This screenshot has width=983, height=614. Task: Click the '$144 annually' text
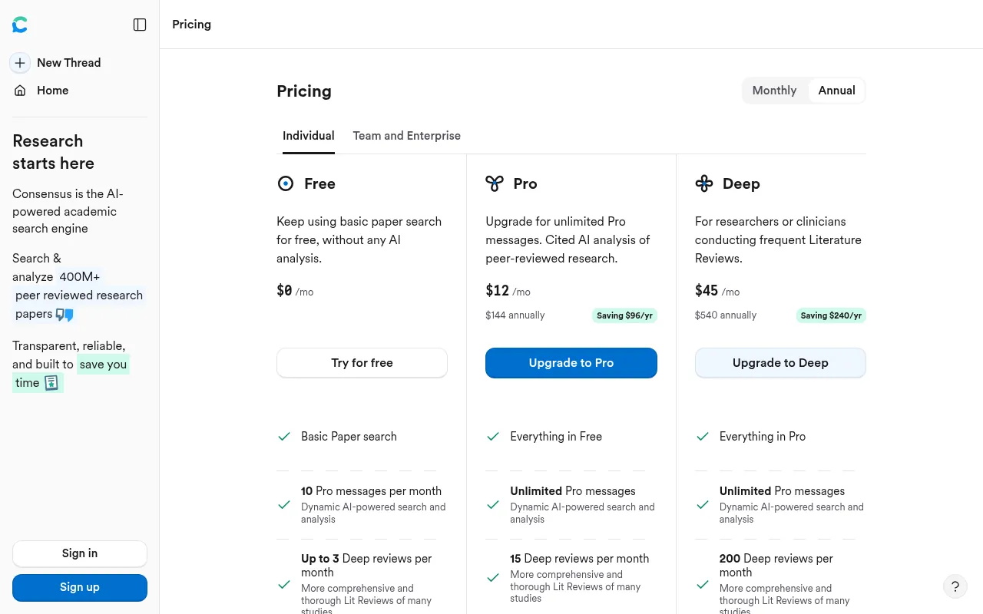[x=515, y=315]
